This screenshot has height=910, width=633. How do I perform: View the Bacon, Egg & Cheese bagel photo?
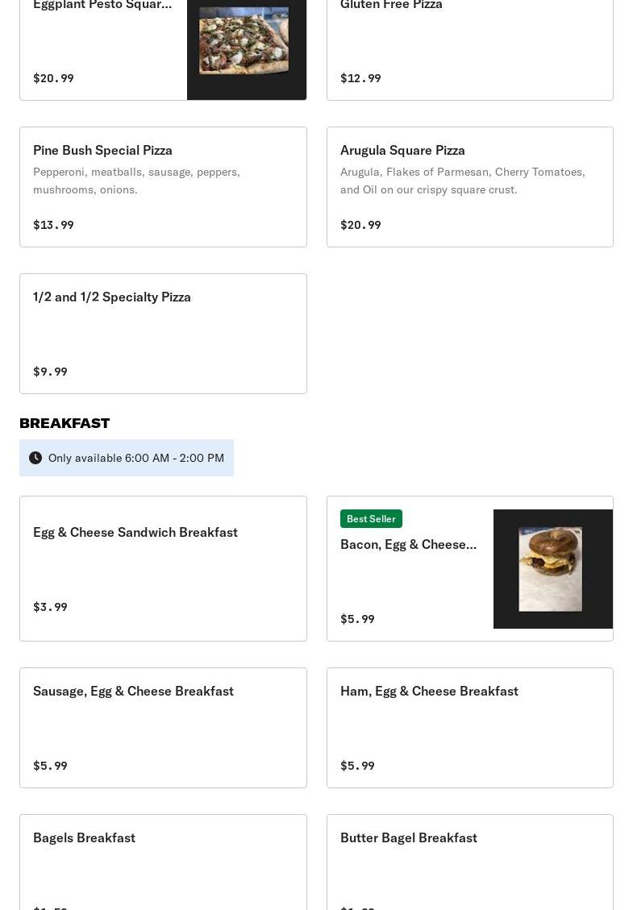click(553, 569)
